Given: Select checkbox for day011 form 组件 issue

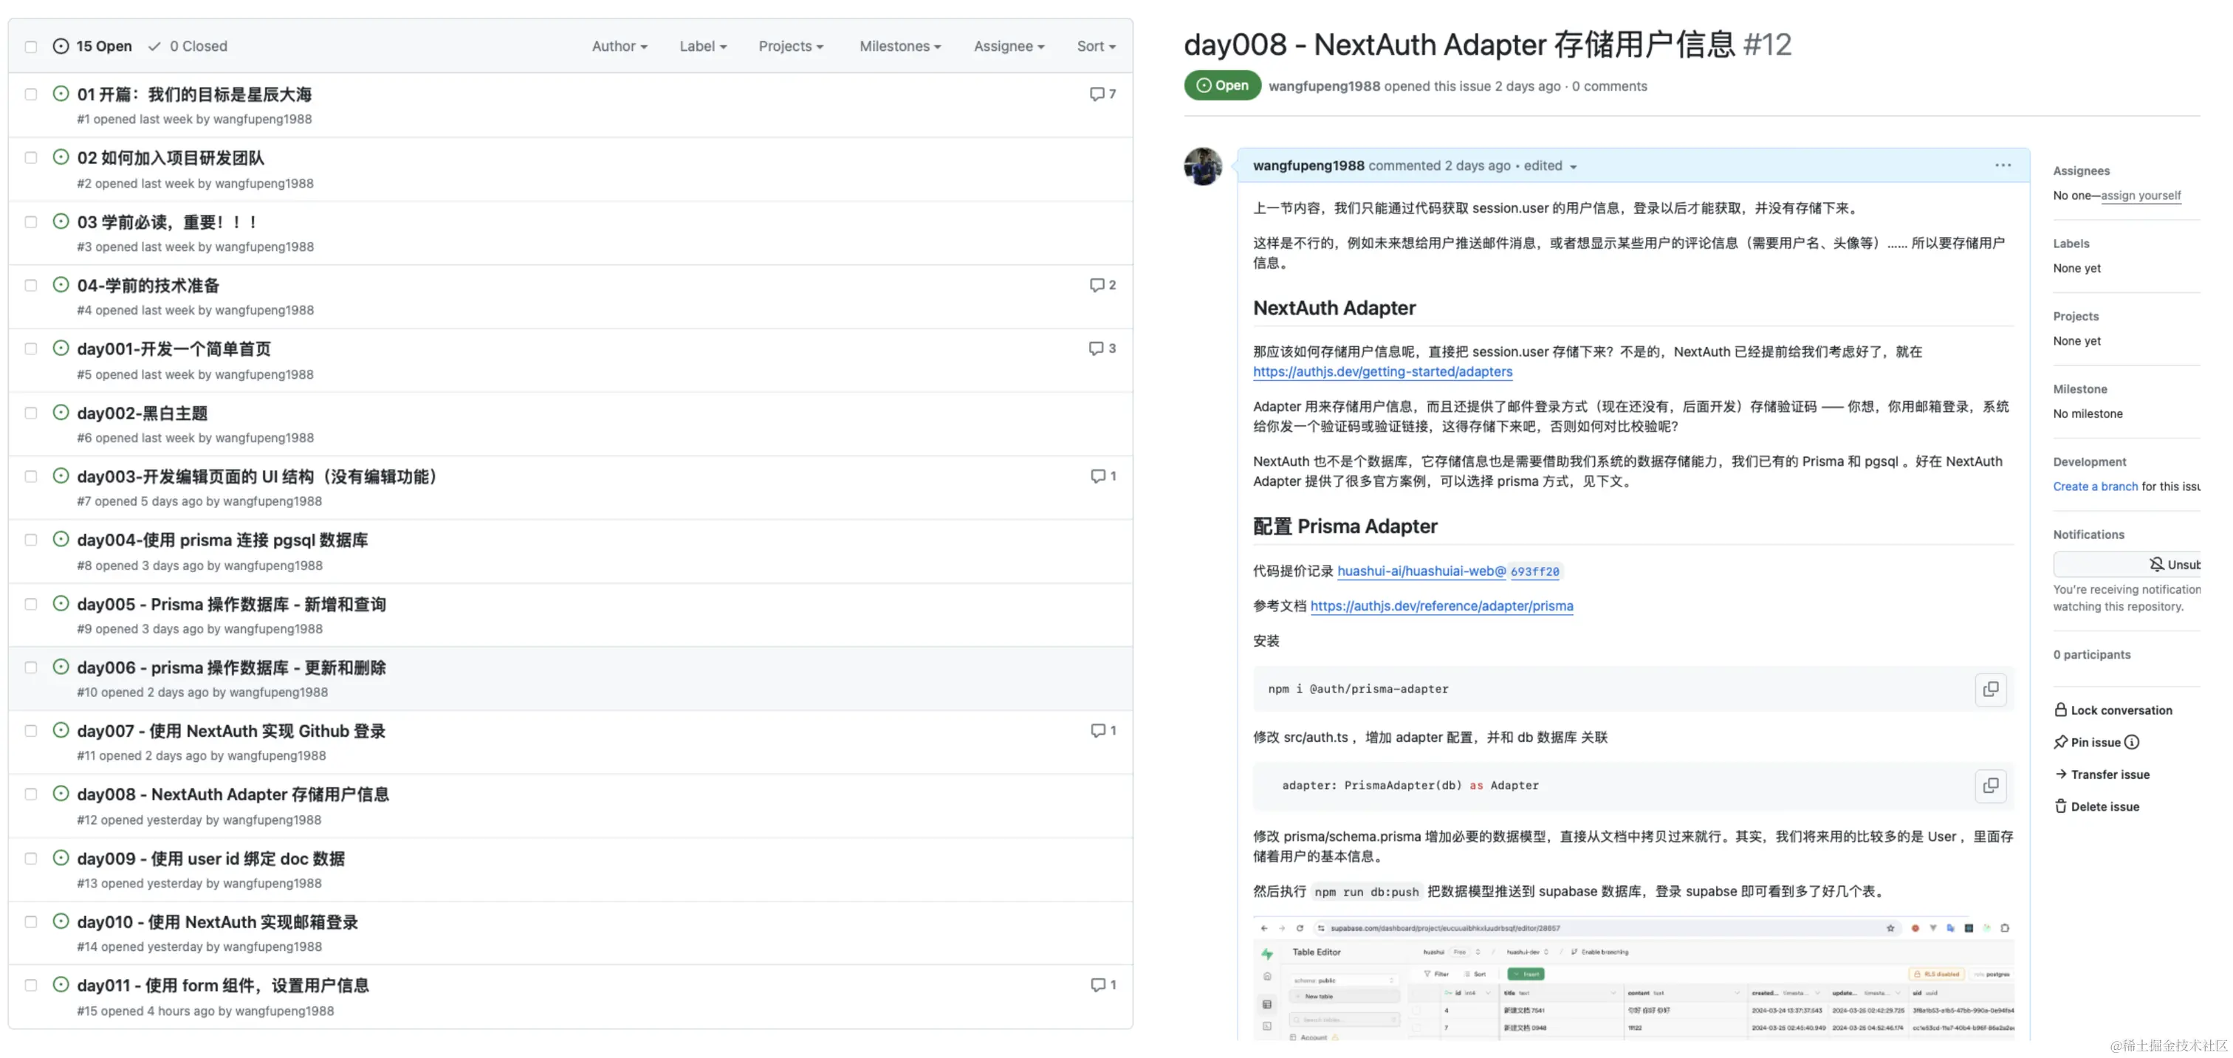Looking at the screenshot, I should coord(31,985).
